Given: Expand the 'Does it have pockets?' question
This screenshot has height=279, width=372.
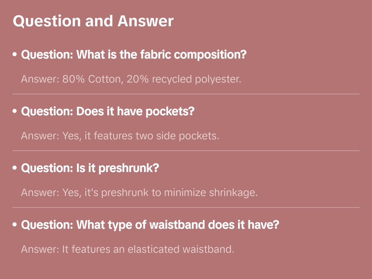Looking at the screenshot, I should 108,111.
